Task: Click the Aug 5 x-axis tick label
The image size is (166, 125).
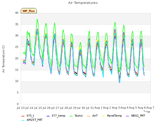Action: click(x=133, y=108)
